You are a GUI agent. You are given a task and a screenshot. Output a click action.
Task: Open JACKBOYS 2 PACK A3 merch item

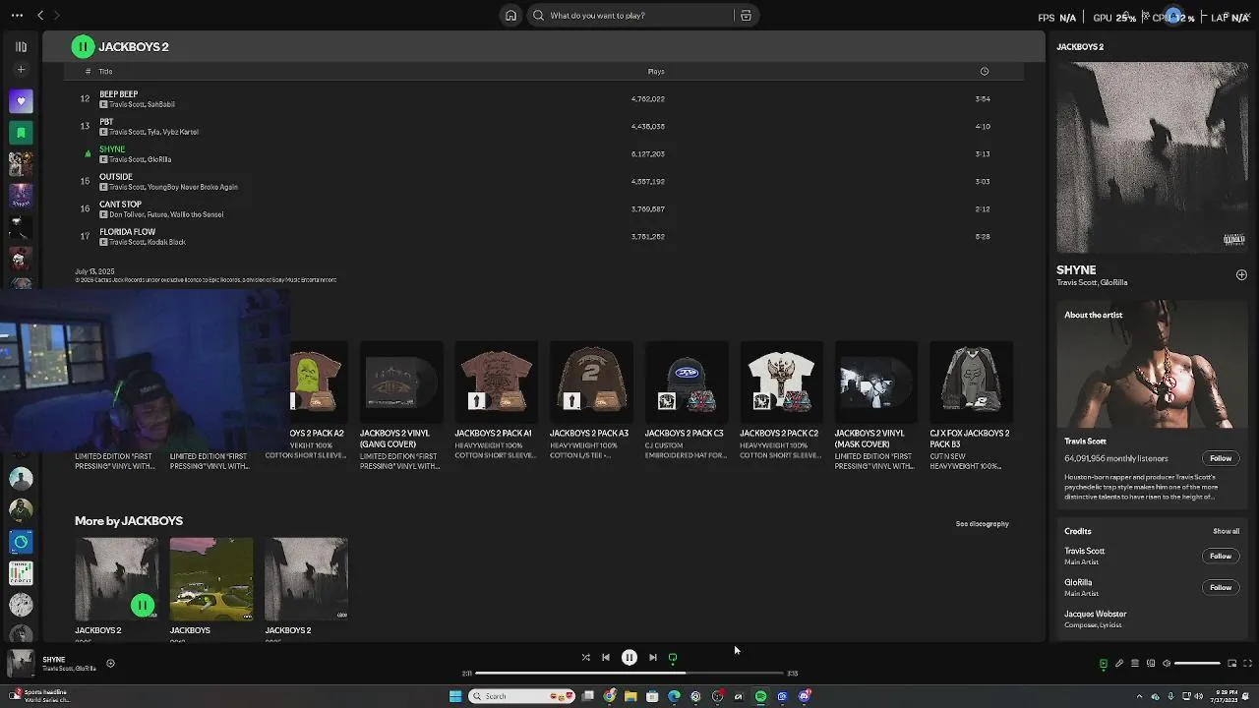pyautogui.click(x=591, y=404)
